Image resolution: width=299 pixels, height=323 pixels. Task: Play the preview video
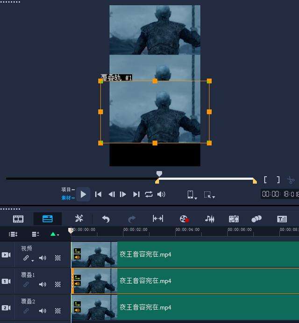coord(83,194)
